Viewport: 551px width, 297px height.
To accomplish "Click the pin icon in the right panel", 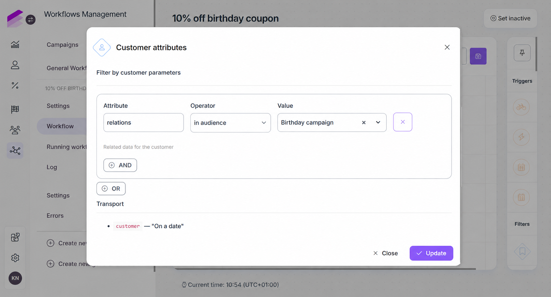I will click(x=522, y=53).
